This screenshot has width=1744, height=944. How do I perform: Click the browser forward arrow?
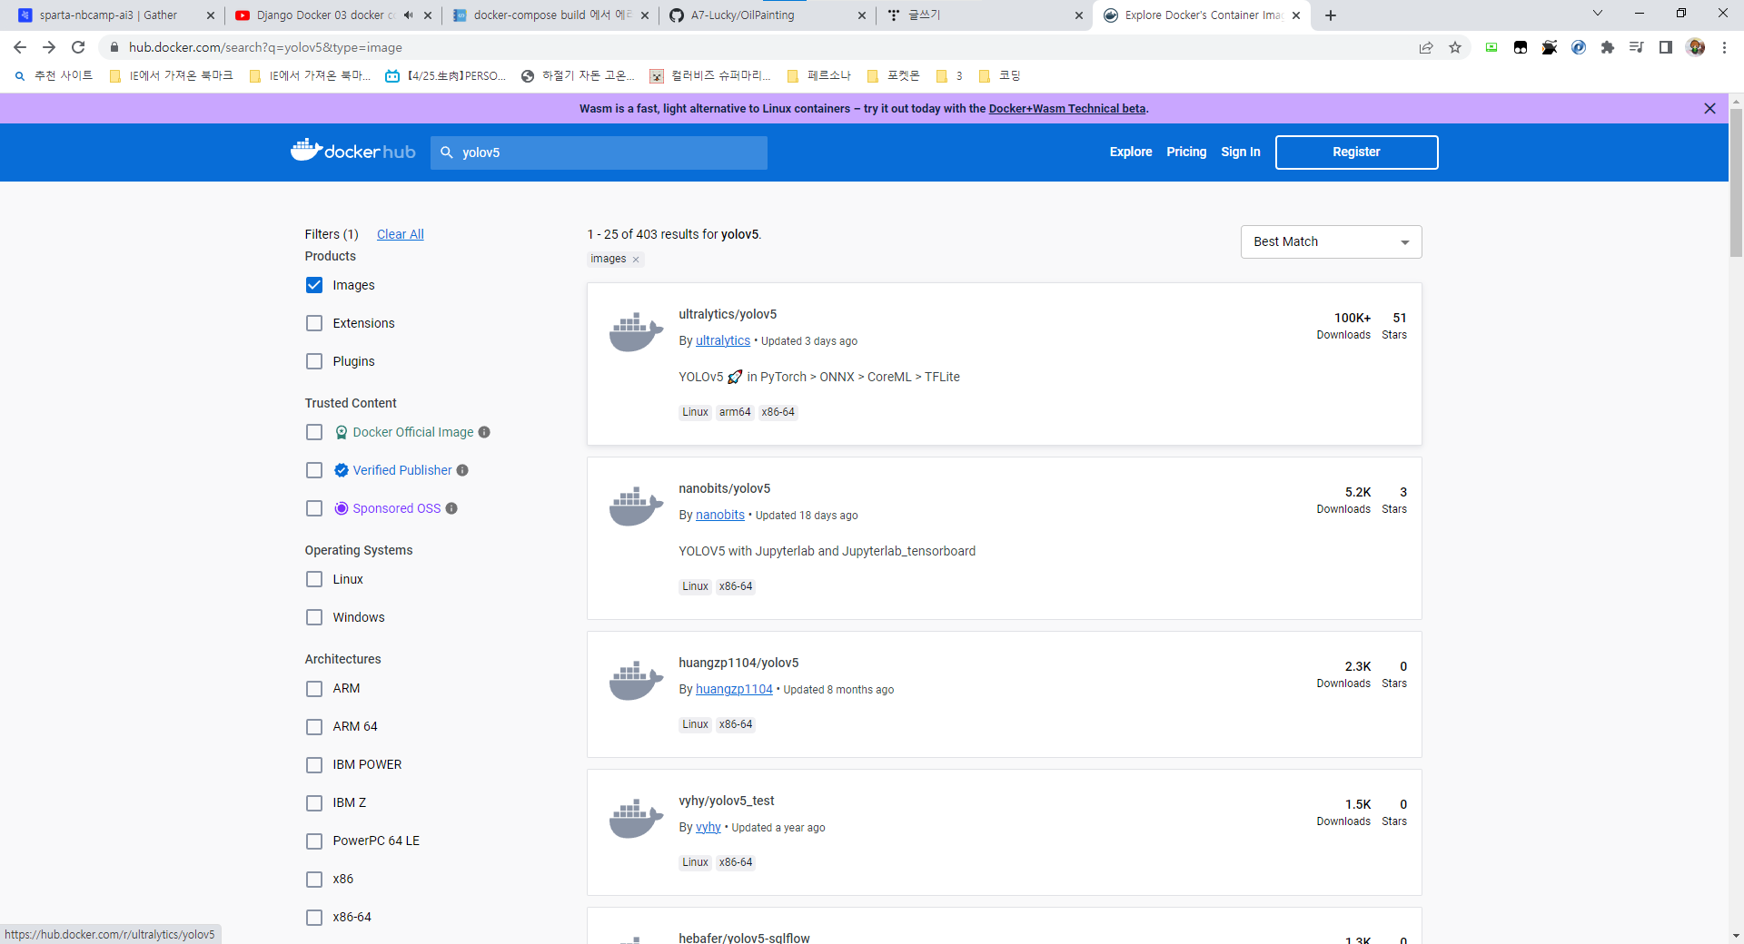(49, 47)
